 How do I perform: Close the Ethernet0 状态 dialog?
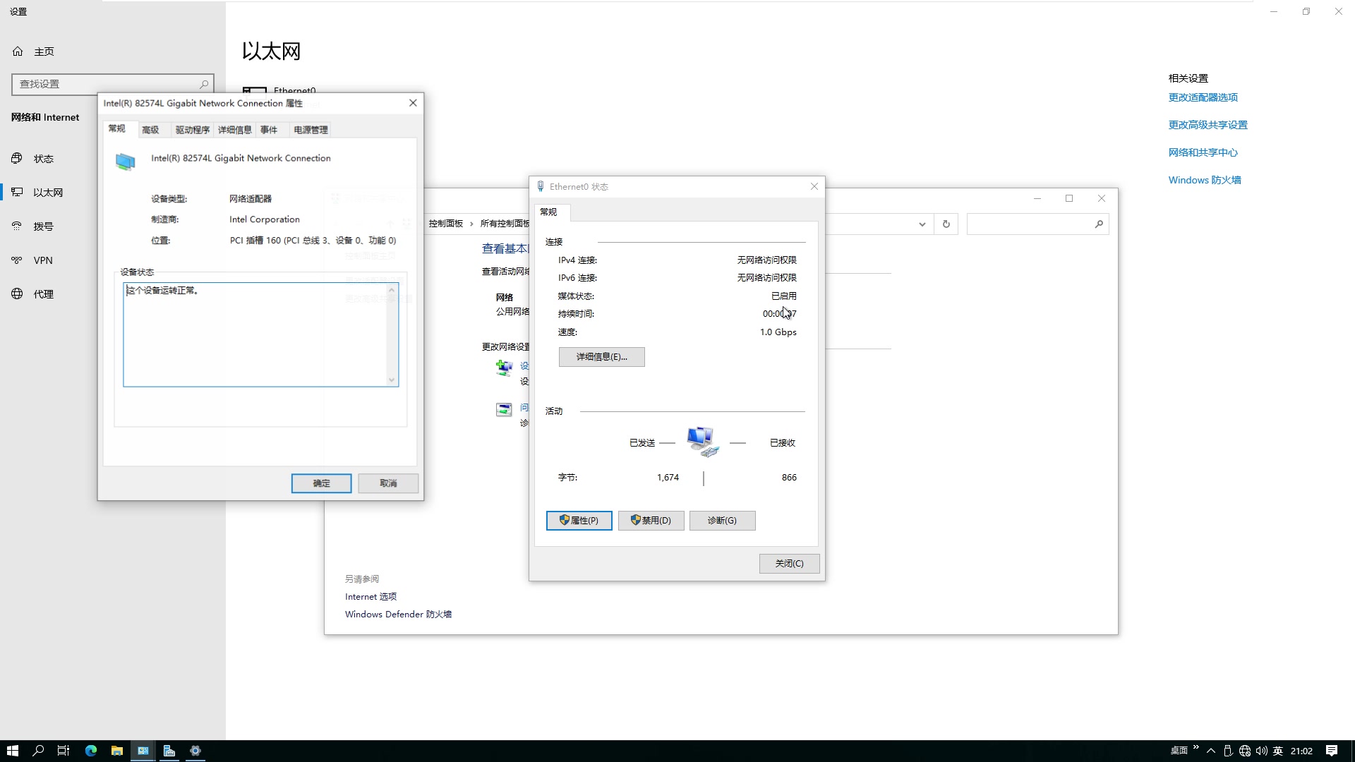click(814, 186)
